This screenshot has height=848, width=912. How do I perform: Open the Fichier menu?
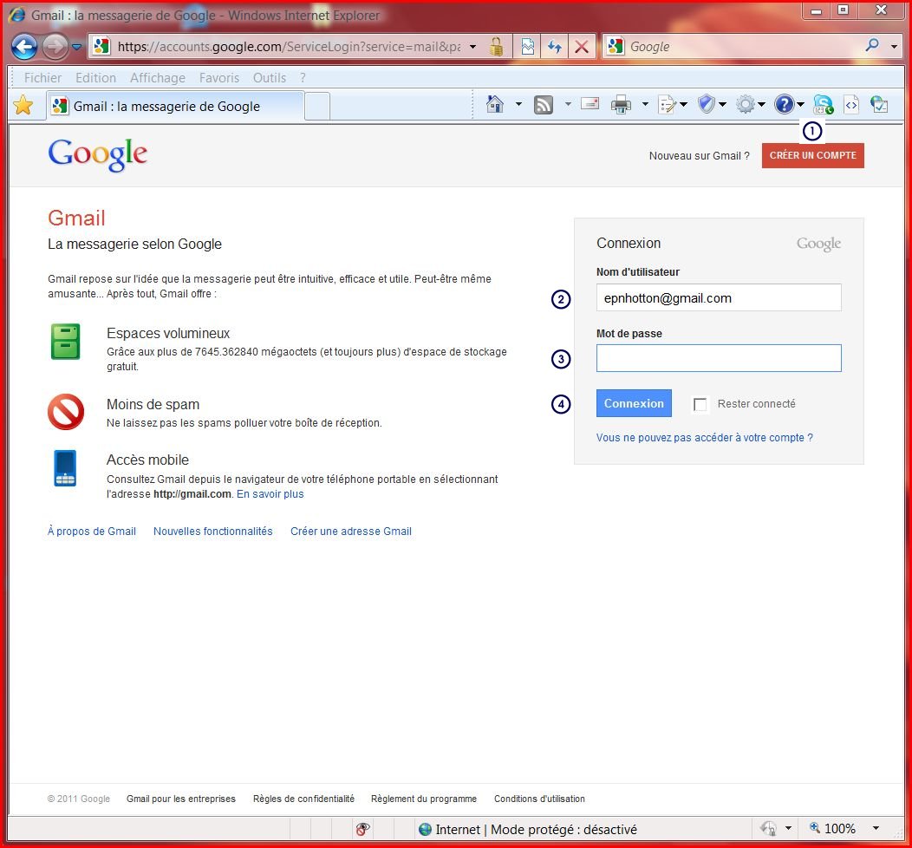[42, 78]
